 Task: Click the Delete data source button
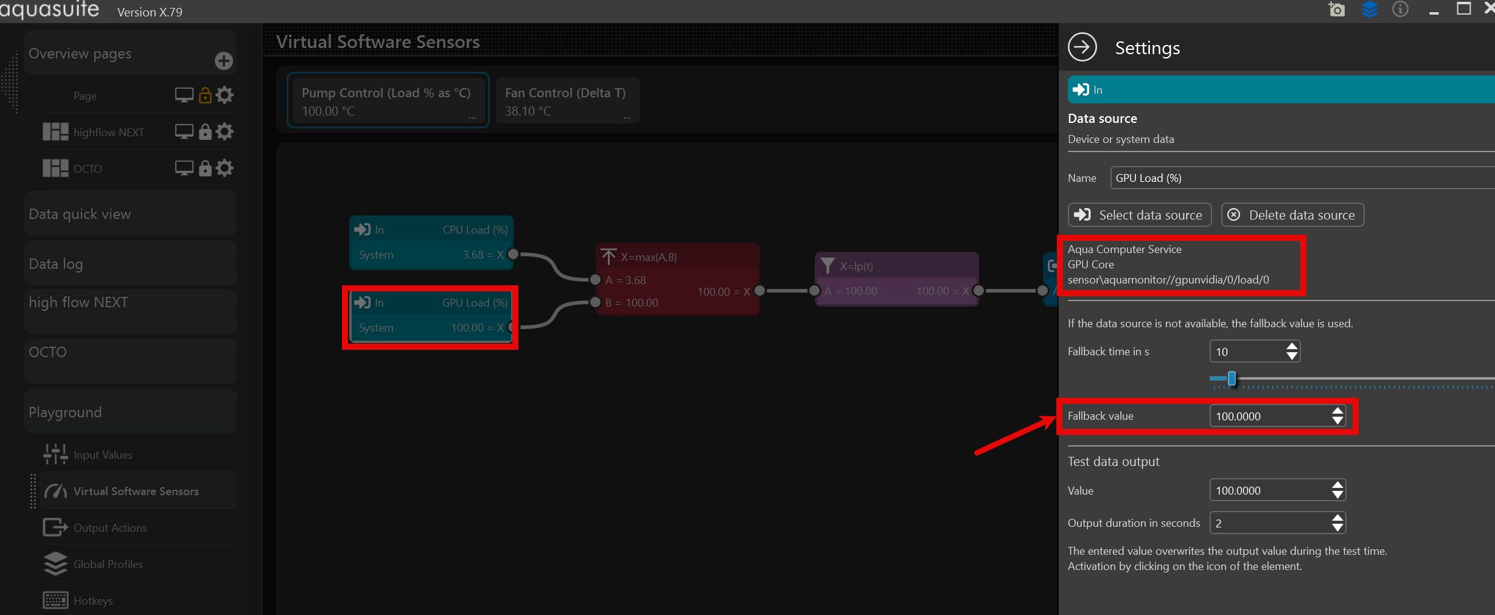1292,215
